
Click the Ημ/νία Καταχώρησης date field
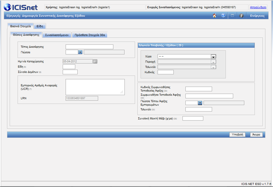[x=78, y=61]
